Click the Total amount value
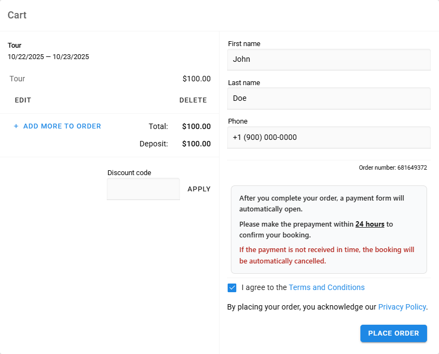 pyautogui.click(x=196, y=126)
